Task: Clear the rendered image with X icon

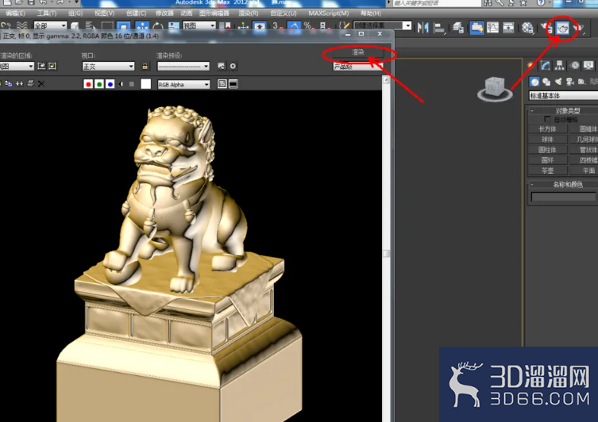Action: pos(41,83)
